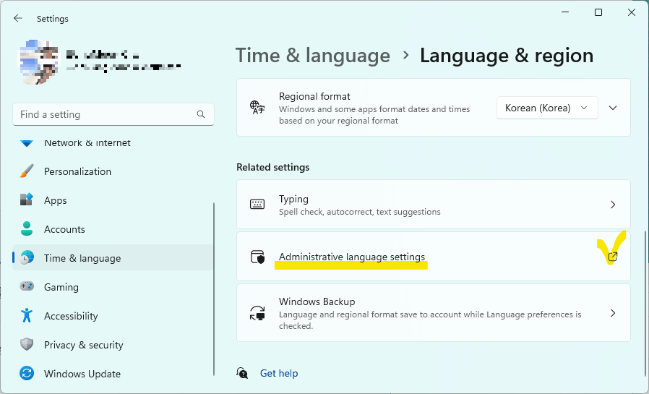Click the Regional format language icon
649x394 pixels.
click(x=257, y=108)
